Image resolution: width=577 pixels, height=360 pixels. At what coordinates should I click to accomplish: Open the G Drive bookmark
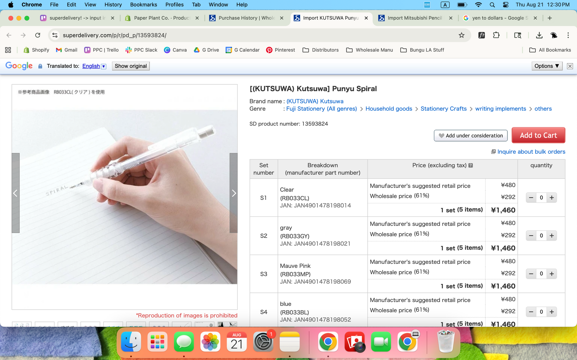pyautogui.click(x=206, y=50)
